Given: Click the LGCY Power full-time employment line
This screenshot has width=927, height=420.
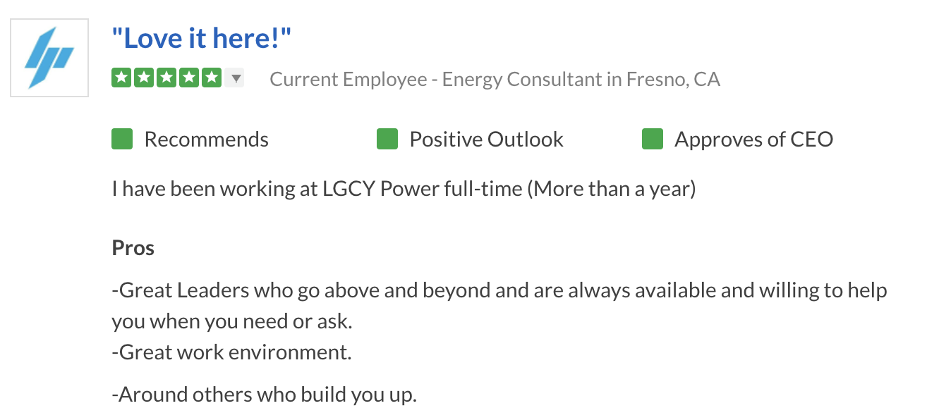Looking at the screenshot, I should [404, 190].
